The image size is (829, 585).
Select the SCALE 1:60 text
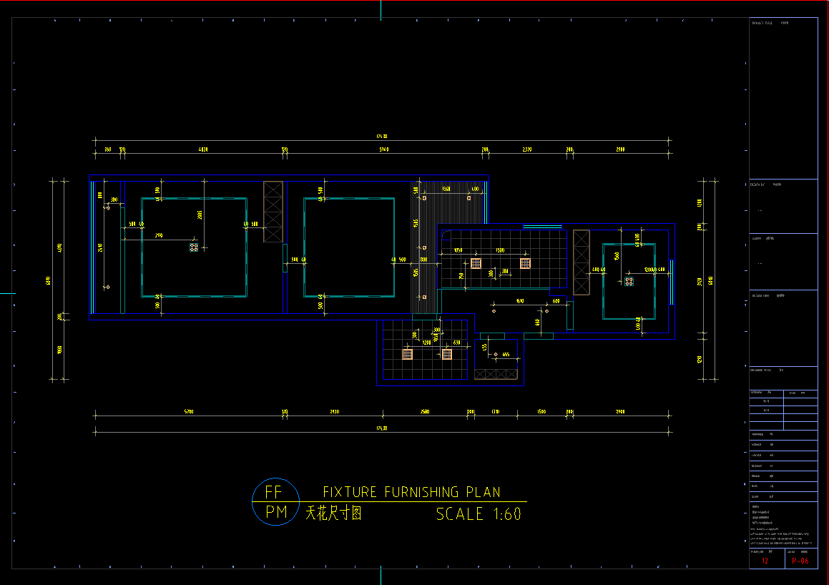[x=479, y=514]
